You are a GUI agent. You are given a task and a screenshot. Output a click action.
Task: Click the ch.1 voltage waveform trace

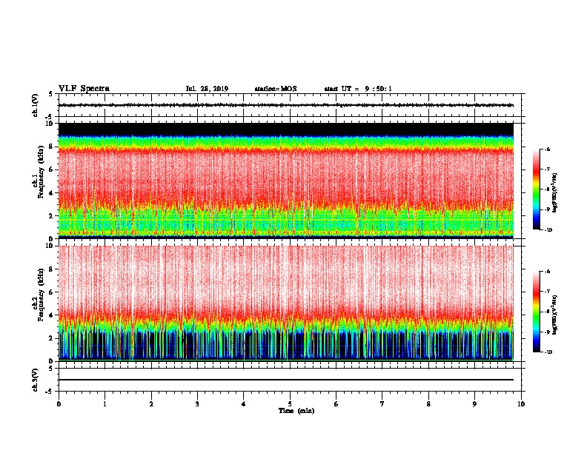click(286, 105)
